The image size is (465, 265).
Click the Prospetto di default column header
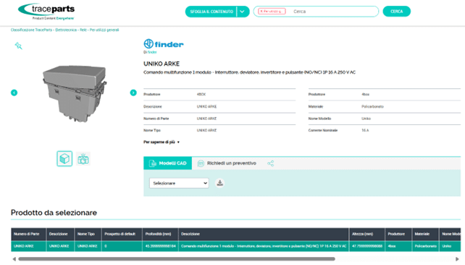click(x=122, y=234)
